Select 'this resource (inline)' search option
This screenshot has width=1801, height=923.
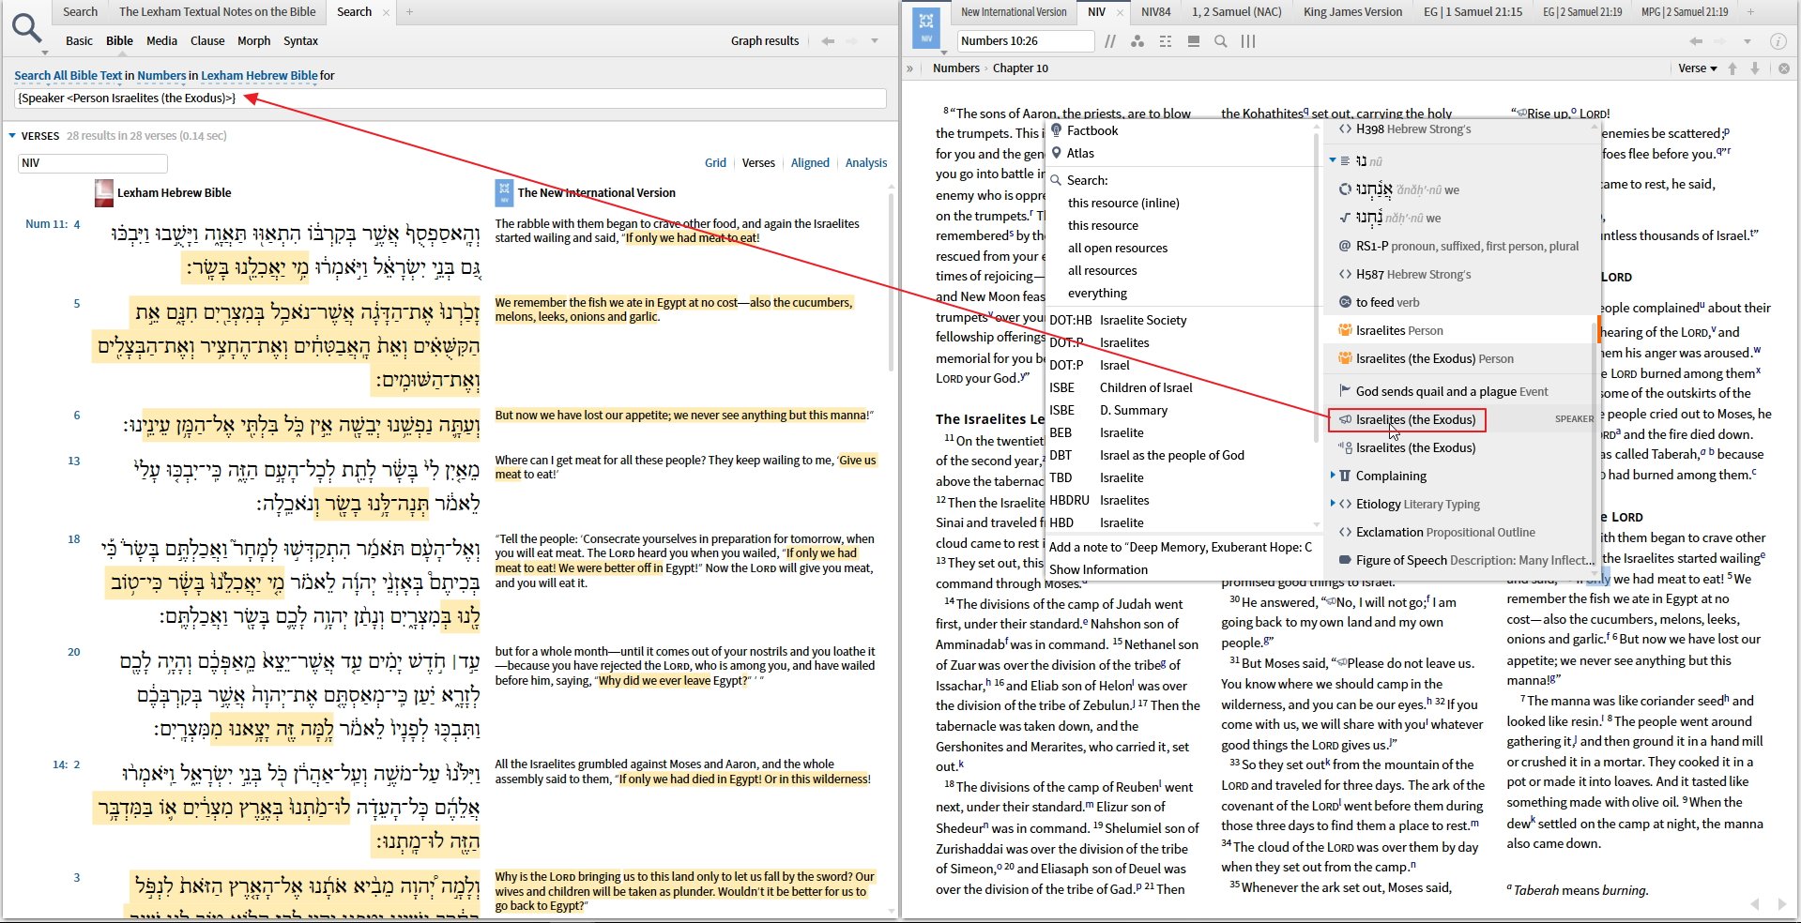point(1123,203)
